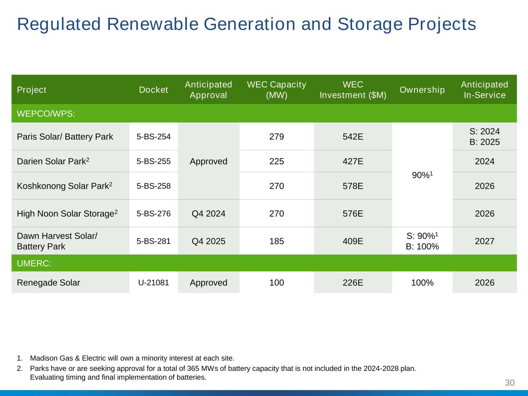Image resolution: width=528 pixels, height=396 pixels.
Task: Select docket number 5-BS-255
Action: (154, 161)
